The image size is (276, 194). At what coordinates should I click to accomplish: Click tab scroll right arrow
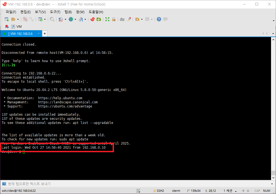(267, 34)
